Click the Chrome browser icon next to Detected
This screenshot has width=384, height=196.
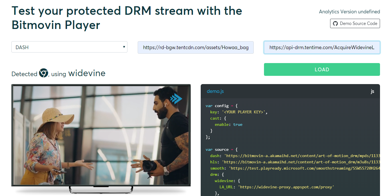click(x=44, y=73)
